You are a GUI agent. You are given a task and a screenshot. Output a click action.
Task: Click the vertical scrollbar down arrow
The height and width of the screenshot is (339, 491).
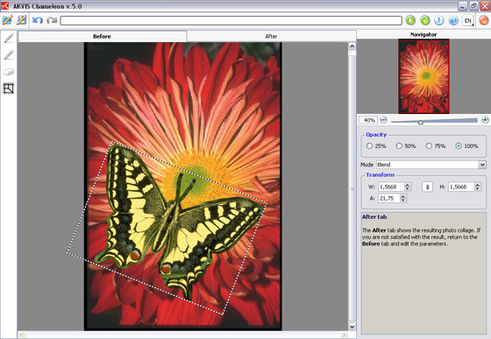[352, 327]
